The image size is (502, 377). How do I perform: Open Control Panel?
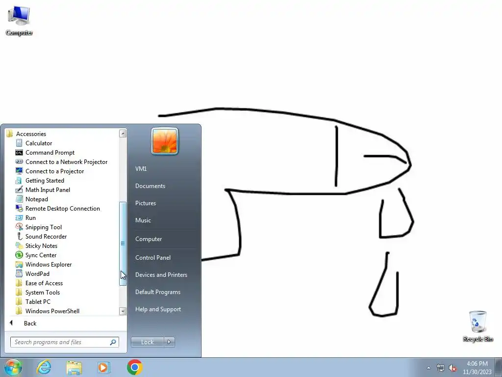(x=153, y=257)
